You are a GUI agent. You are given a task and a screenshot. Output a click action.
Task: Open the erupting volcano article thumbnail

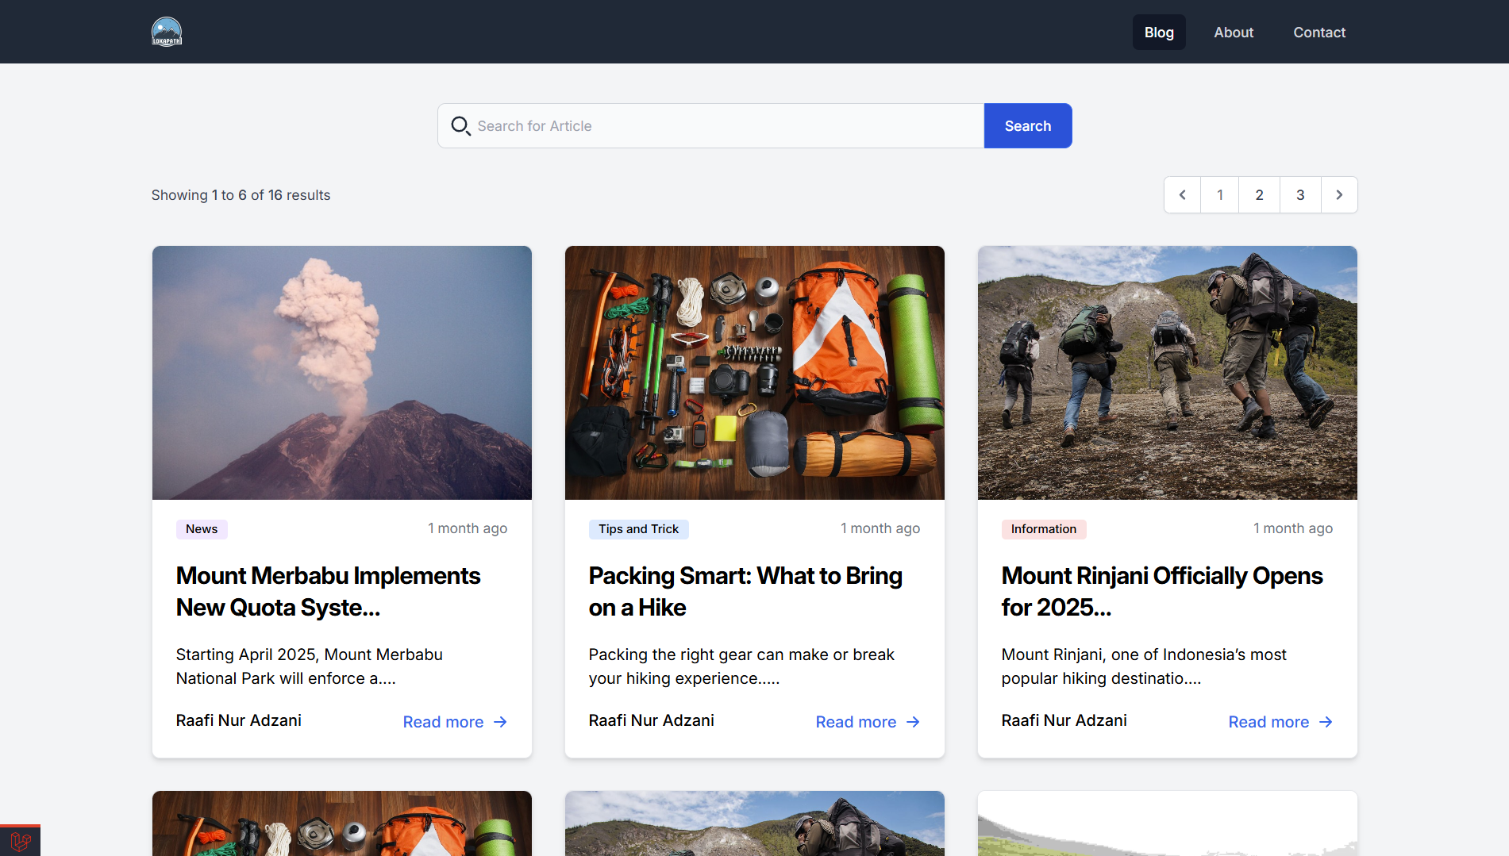click(342, 373)
